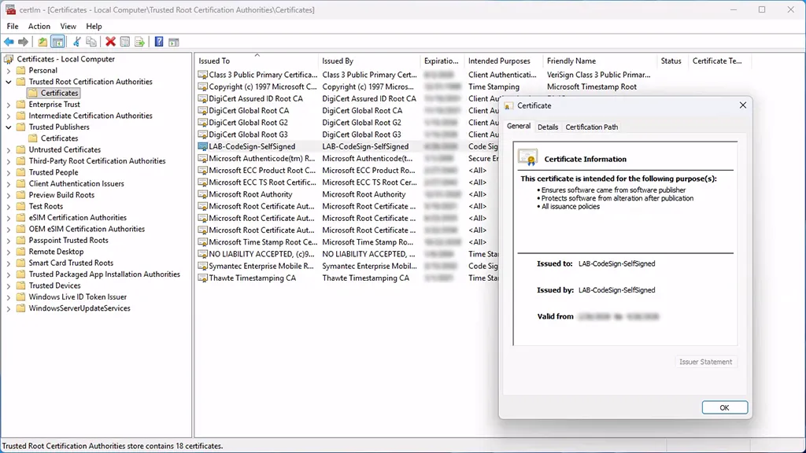Open the Help menu

pyautogui.click(x=94, y=26)
